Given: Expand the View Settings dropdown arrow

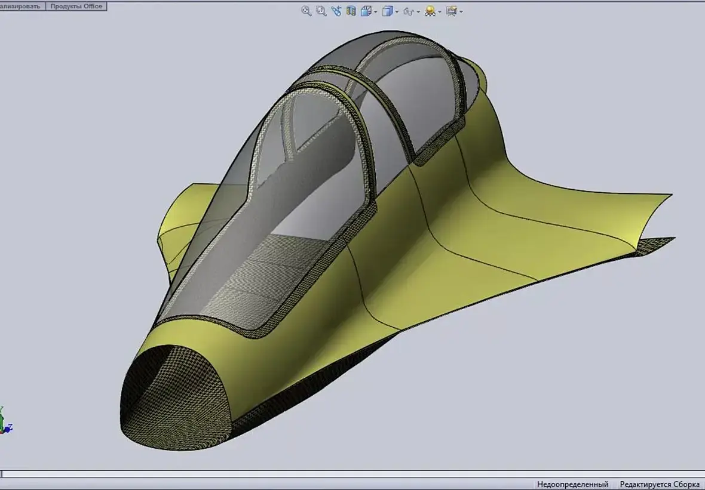Looking at the screenshot, I should (461, 12).
